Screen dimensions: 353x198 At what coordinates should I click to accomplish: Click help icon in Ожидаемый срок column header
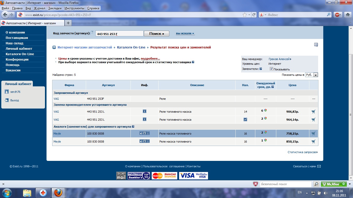tap(273, 87)
